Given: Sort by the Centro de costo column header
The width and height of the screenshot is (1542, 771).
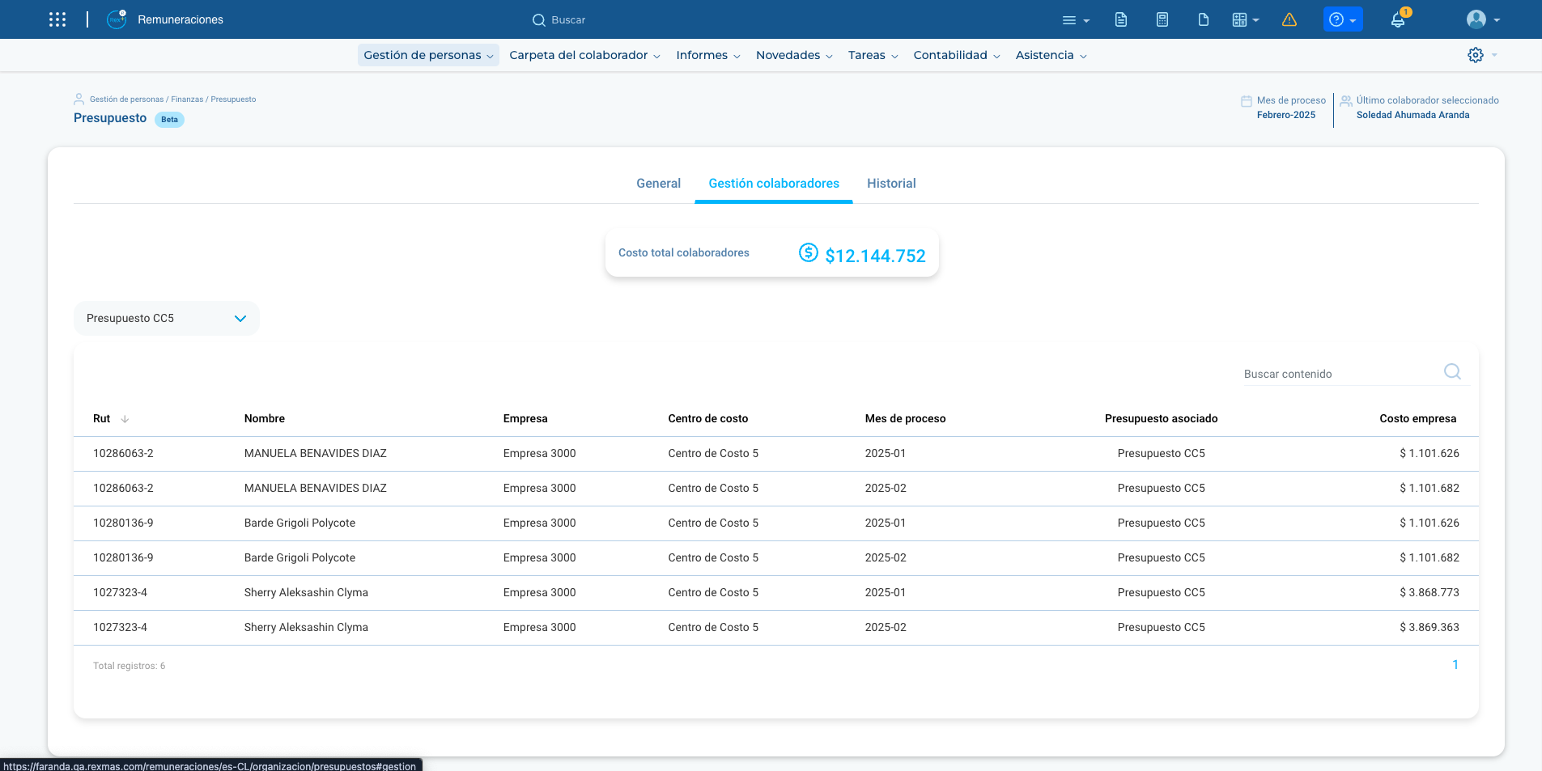Looking at the screenshot, I should [708, 419].
